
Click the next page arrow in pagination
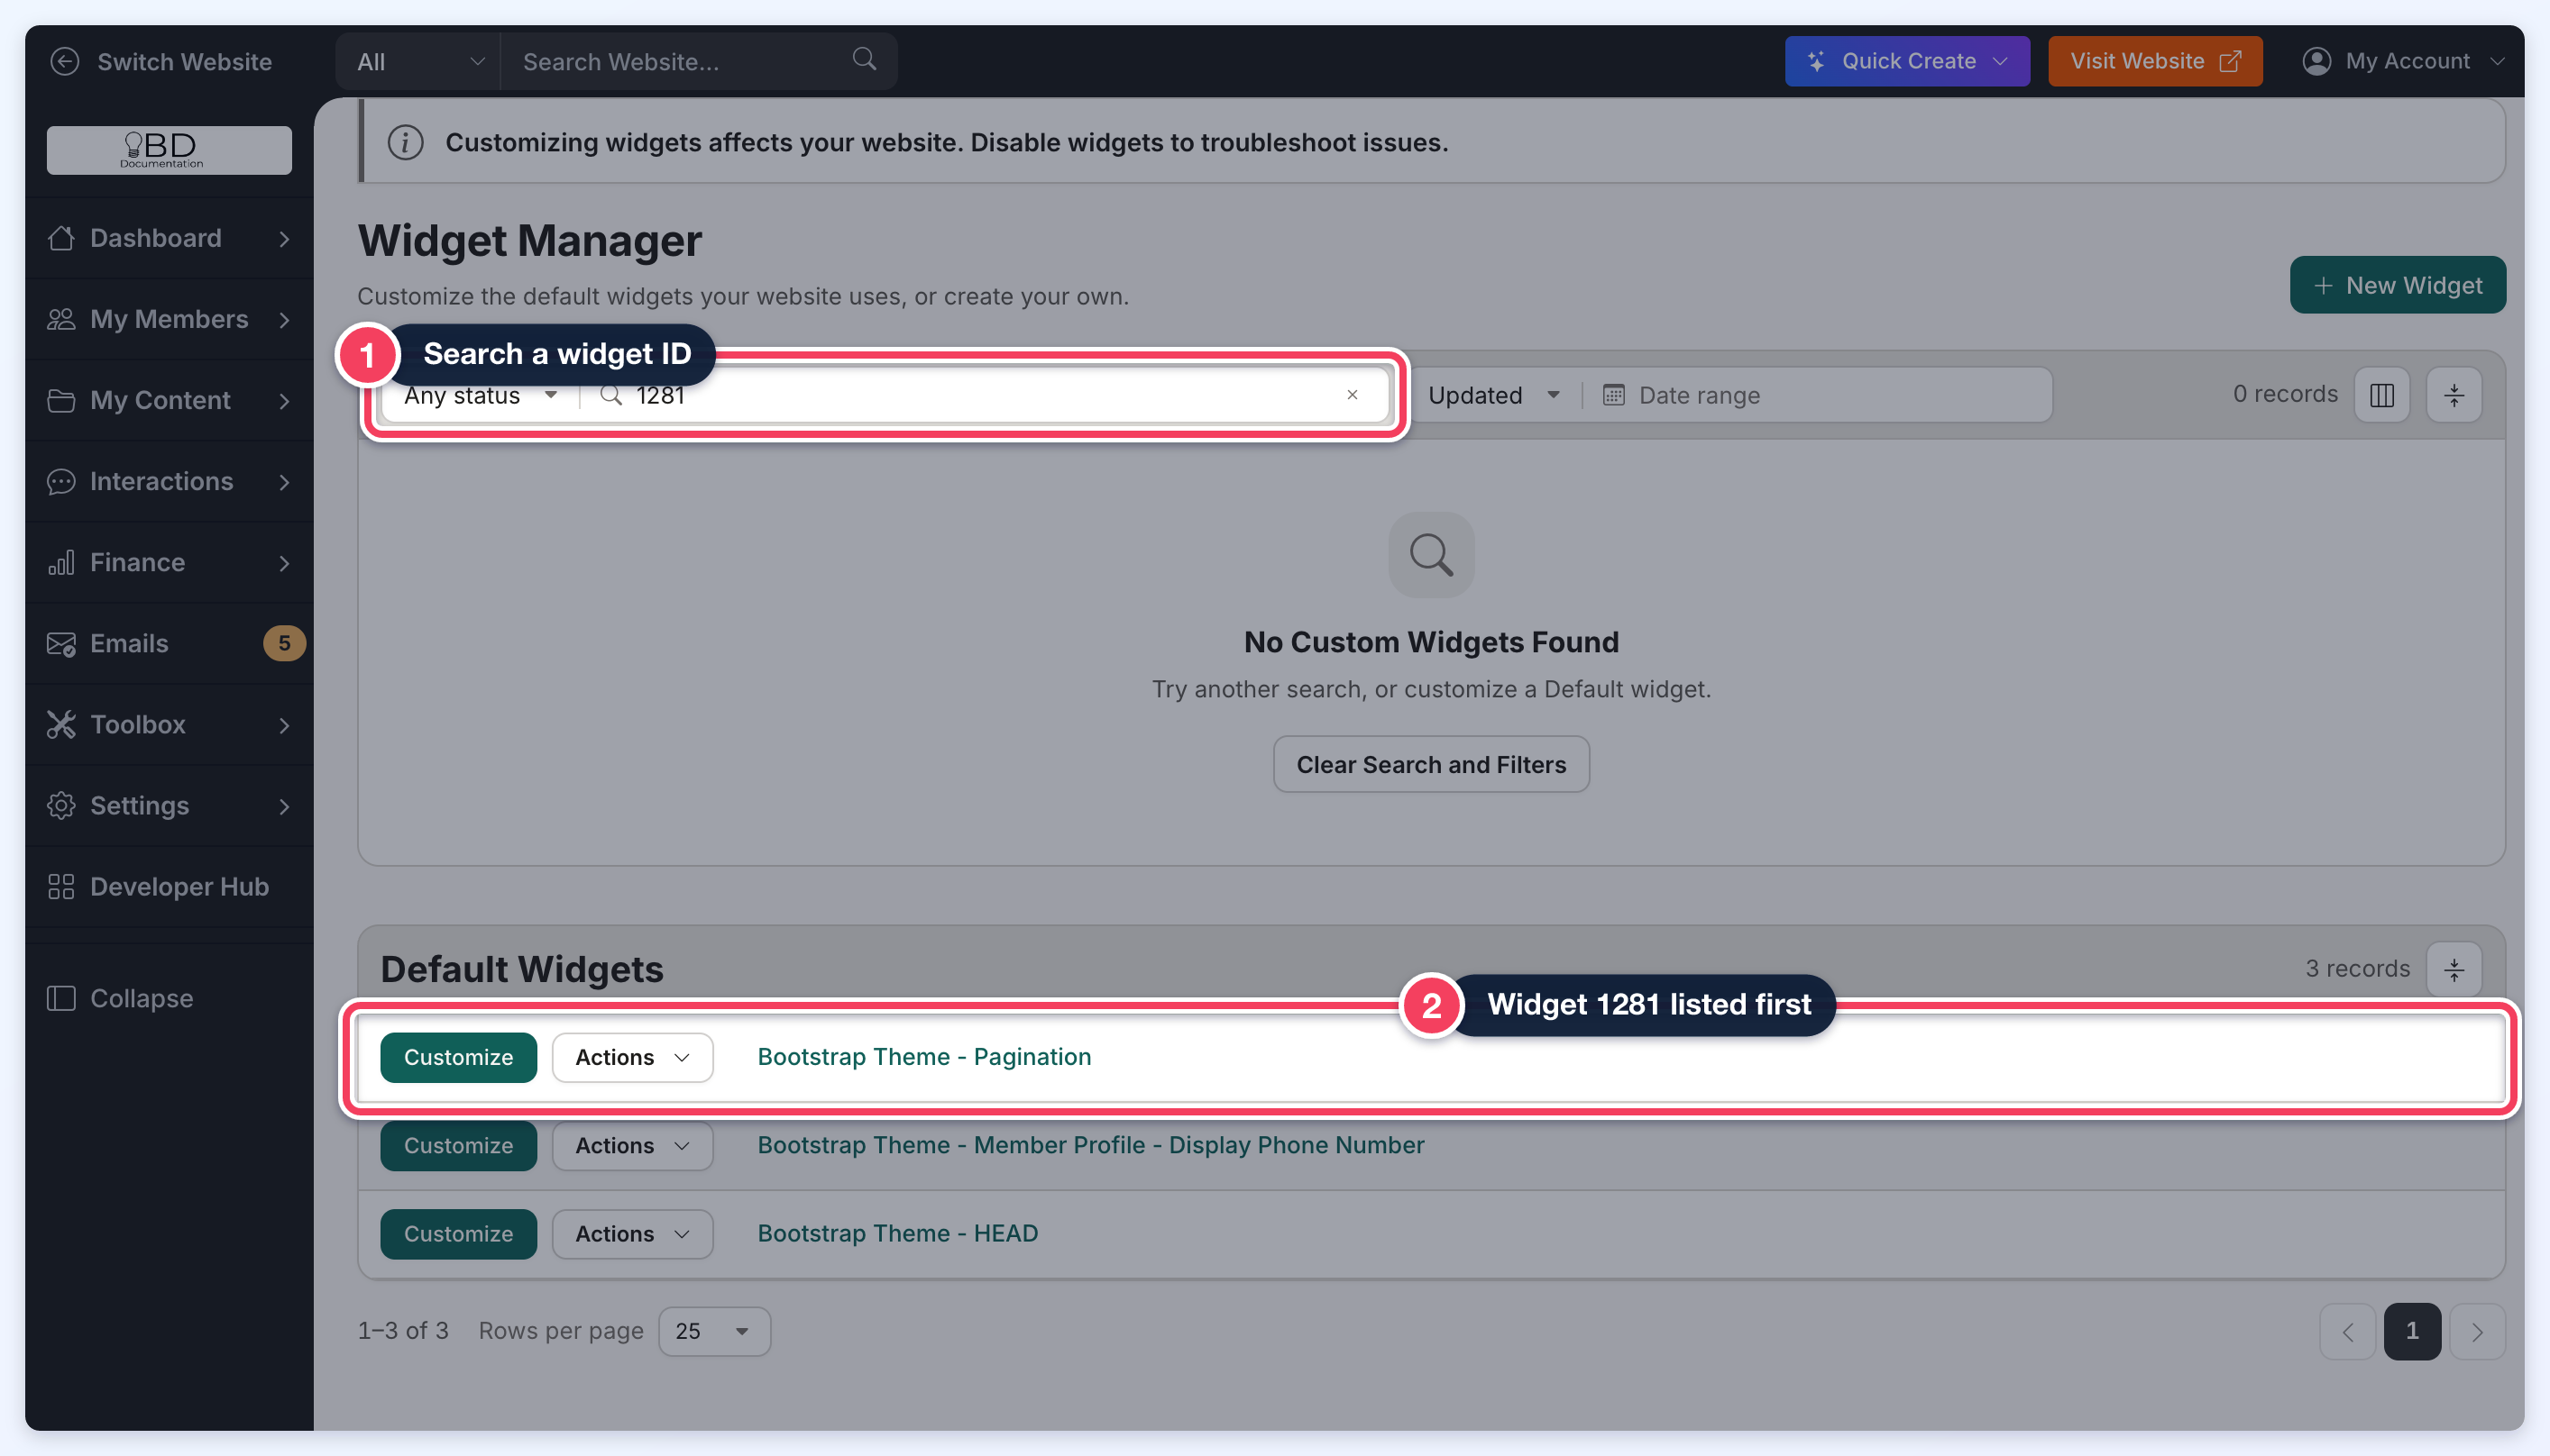2477,1331
